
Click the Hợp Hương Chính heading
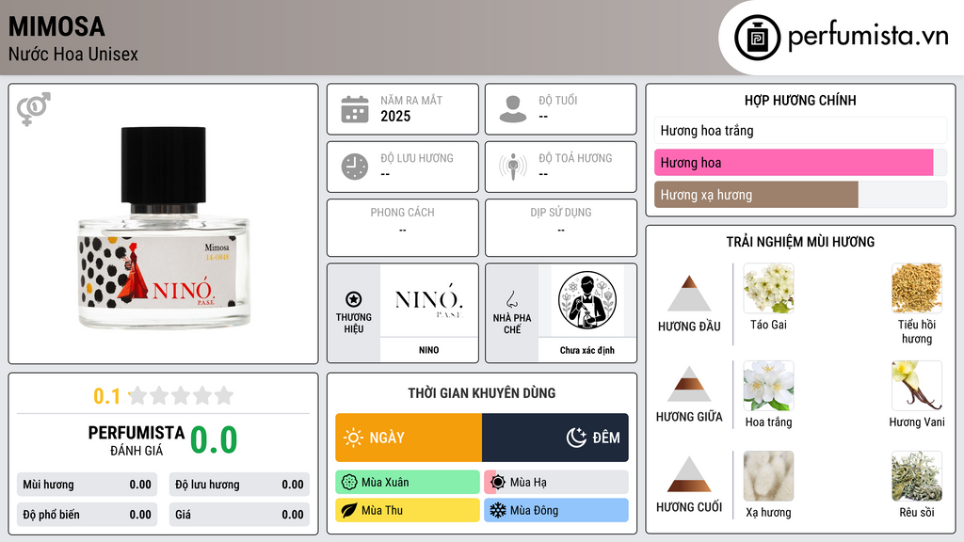click(800, 100)
